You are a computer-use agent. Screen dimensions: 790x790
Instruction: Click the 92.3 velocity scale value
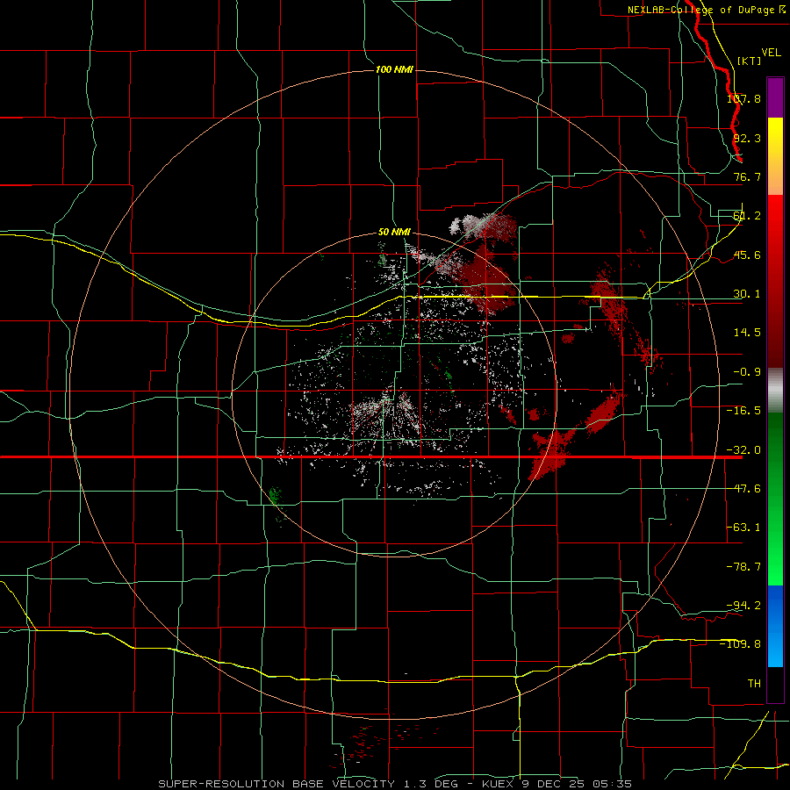point(747,138)
